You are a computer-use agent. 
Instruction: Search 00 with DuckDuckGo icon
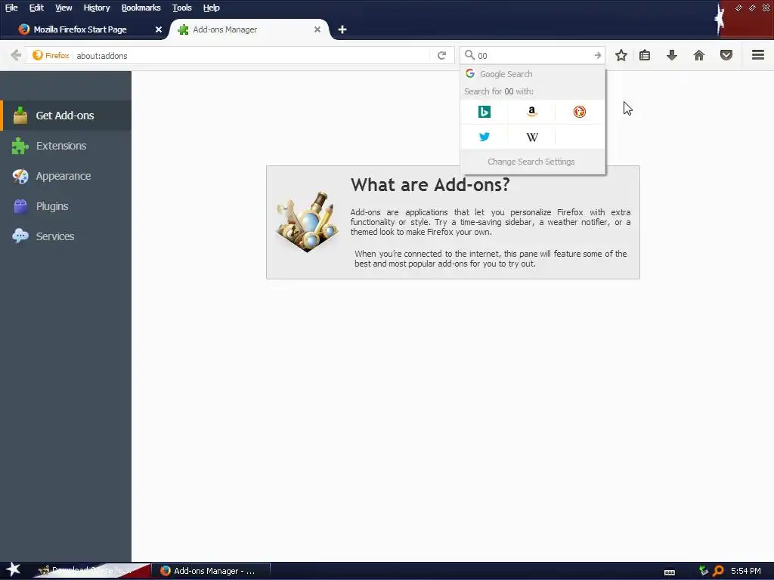click(x=580, y=112)
